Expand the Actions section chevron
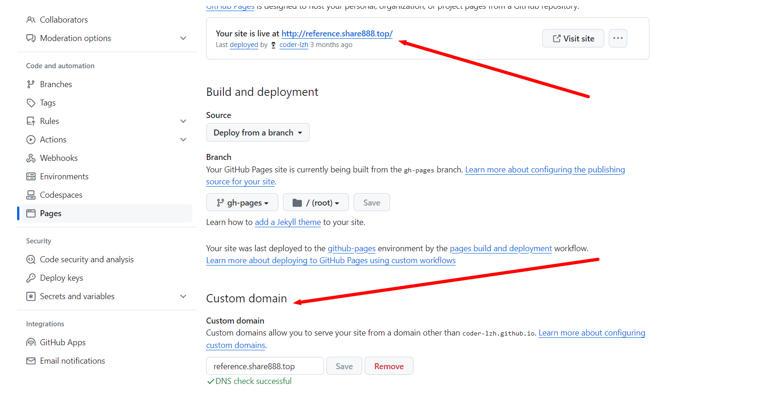774x395 pixels. (x=183, y=140)
